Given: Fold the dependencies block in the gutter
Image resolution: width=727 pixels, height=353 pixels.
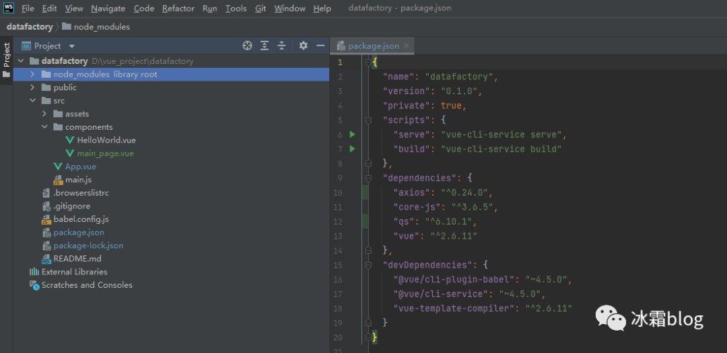Looking at the screenshot, I should [368, 178].
